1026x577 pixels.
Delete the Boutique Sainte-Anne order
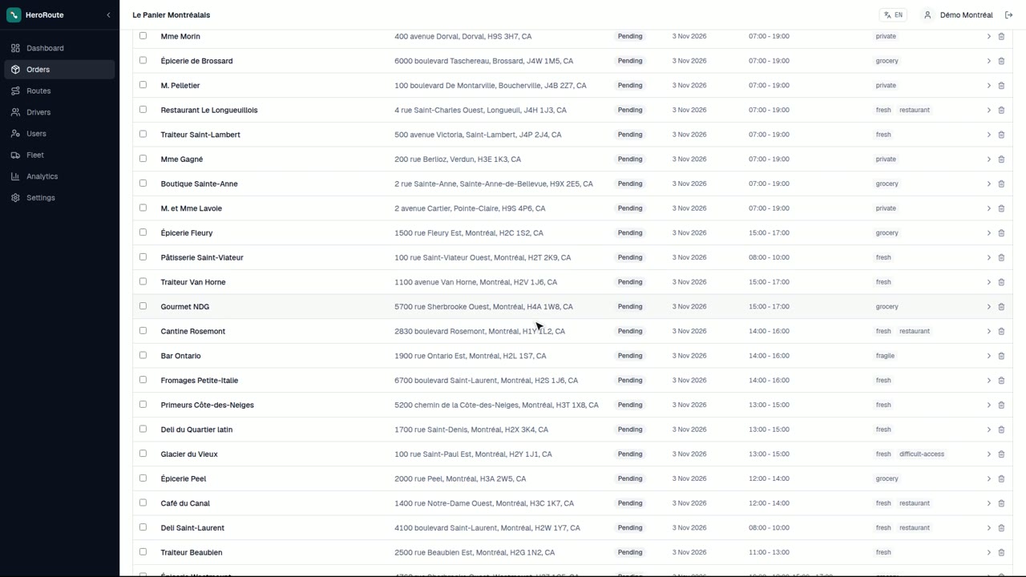click(1001, 184)
